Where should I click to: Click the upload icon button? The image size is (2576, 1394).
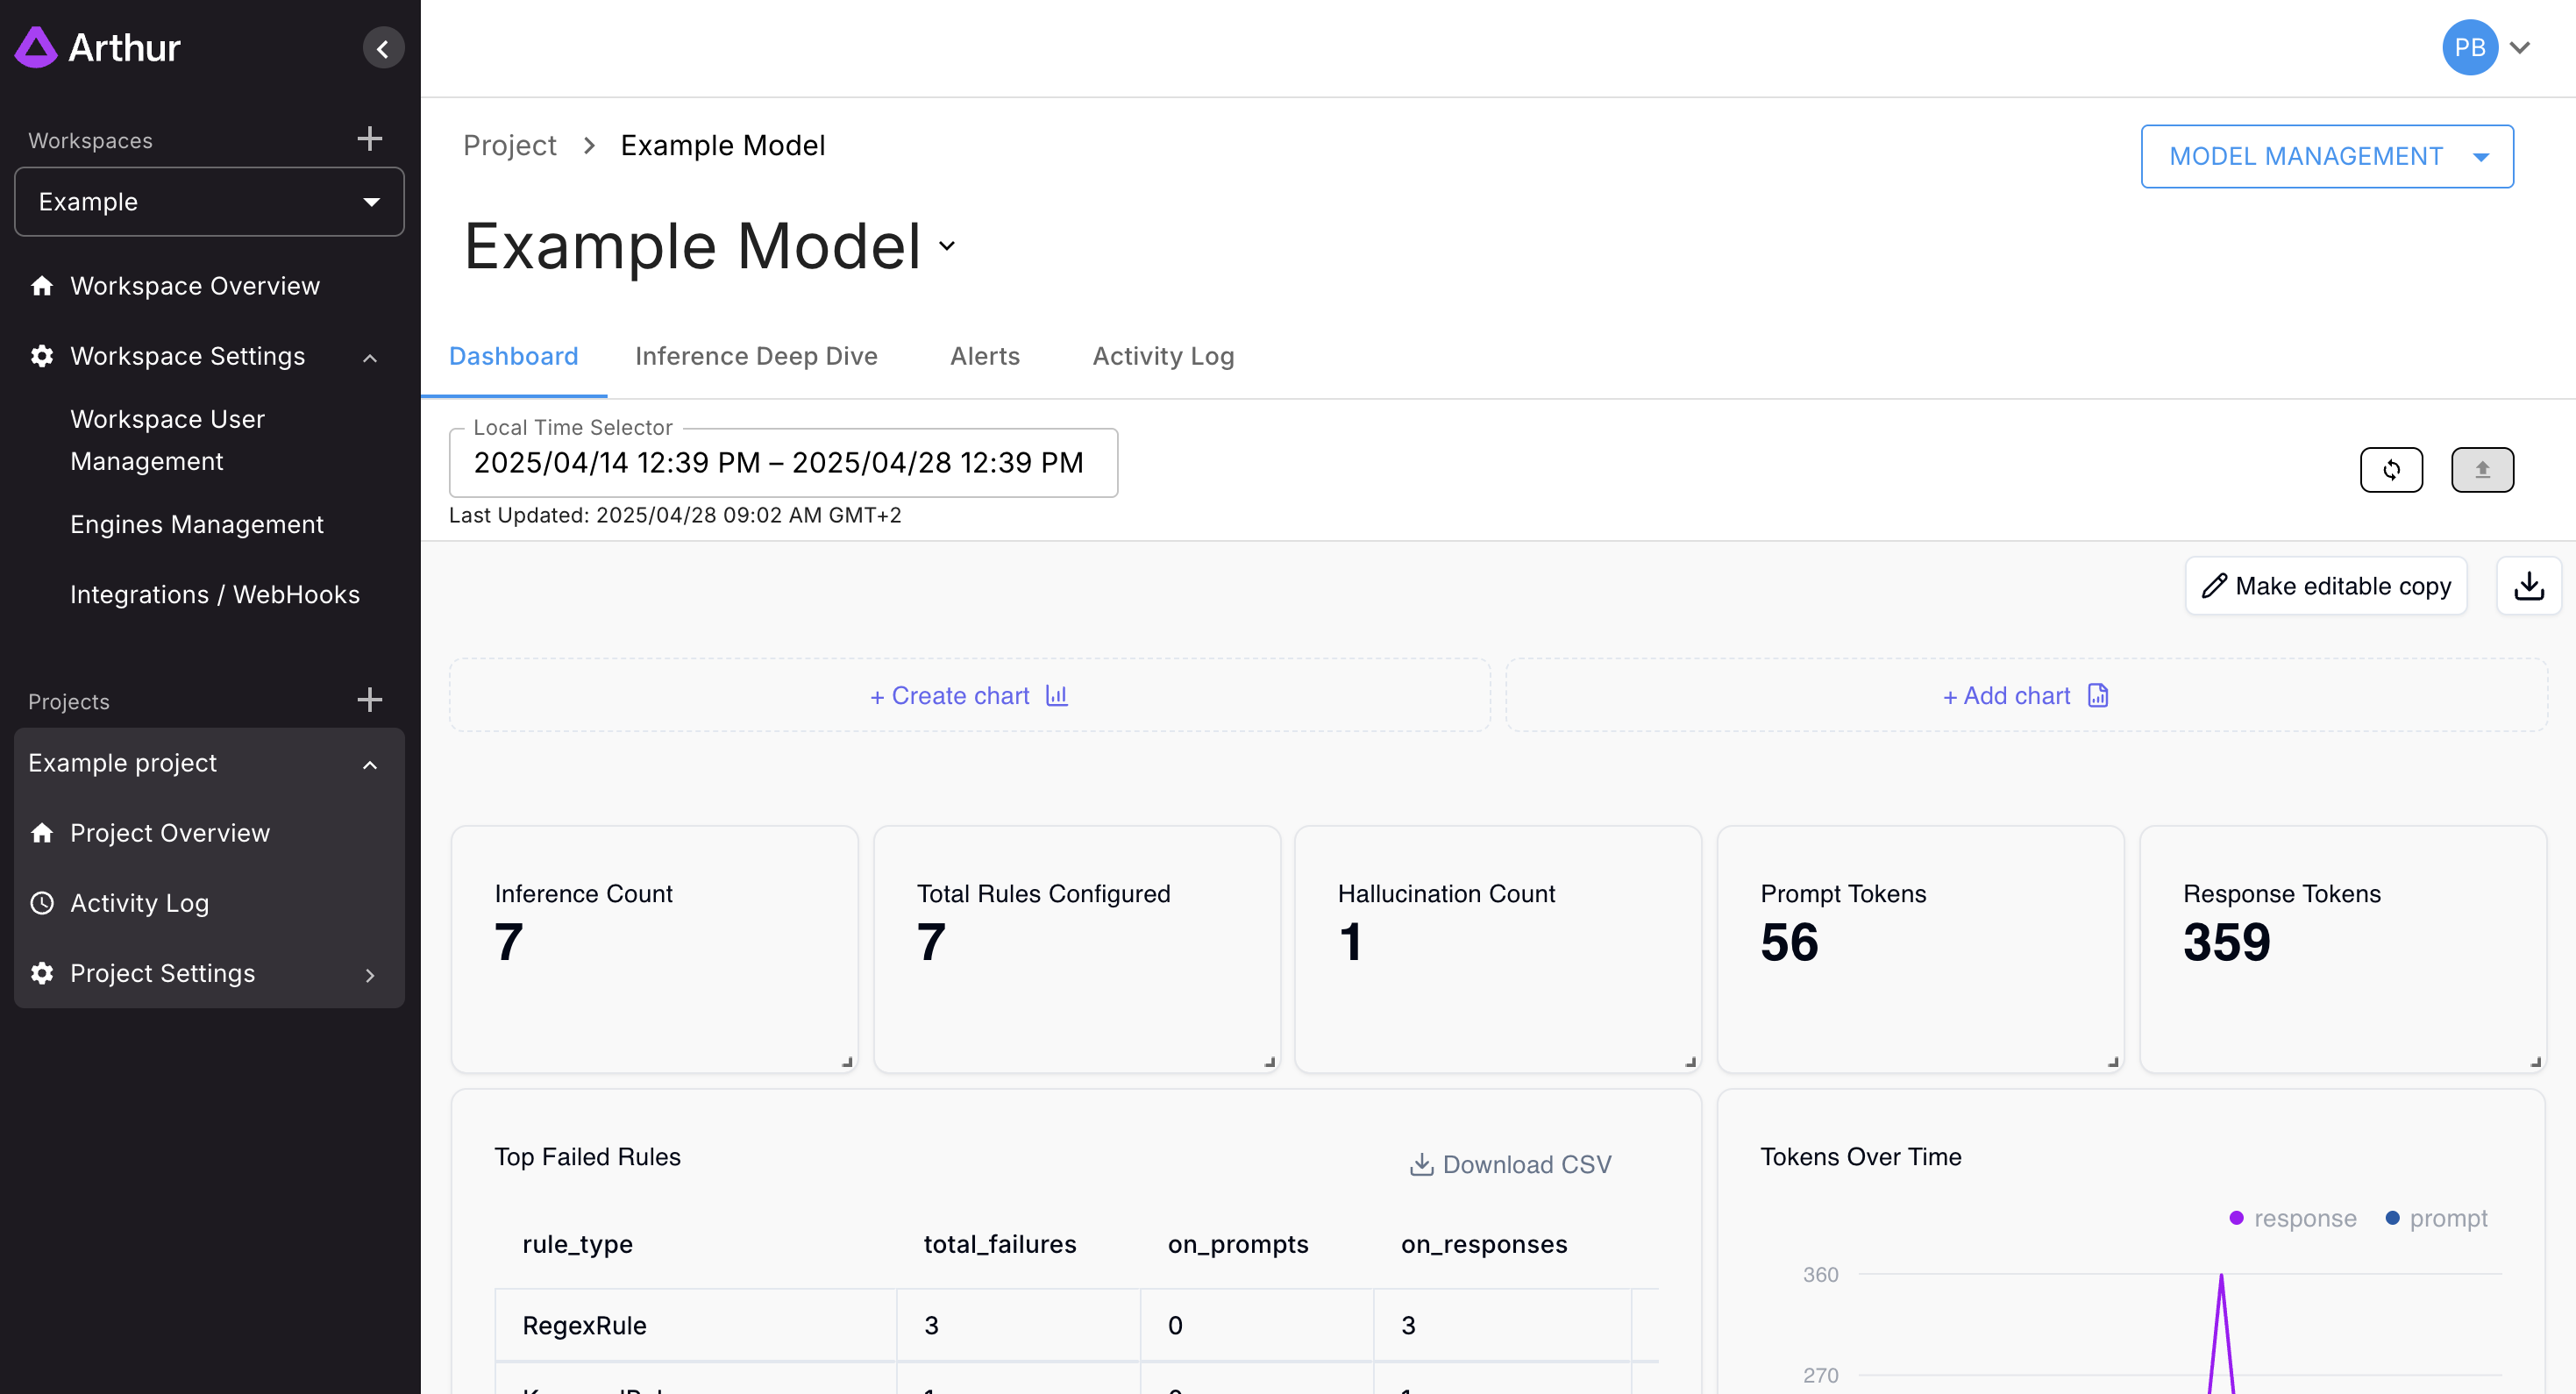point(2481,470)
